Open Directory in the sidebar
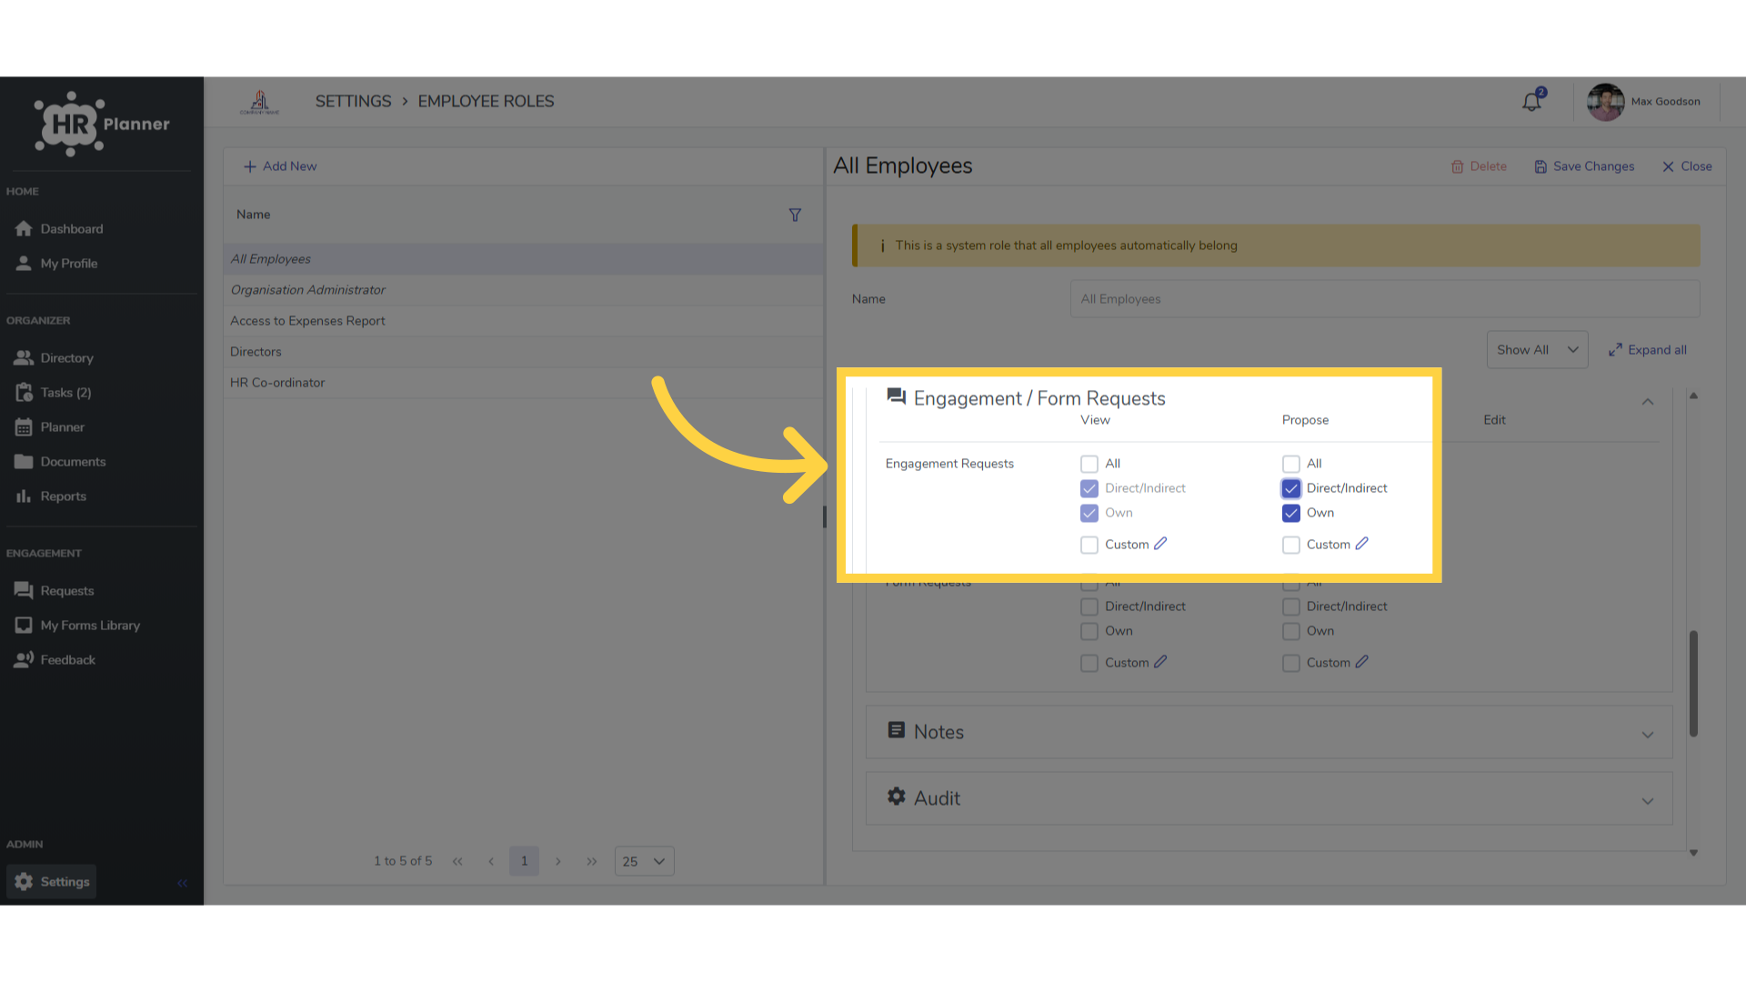 [x=55, y=358]
